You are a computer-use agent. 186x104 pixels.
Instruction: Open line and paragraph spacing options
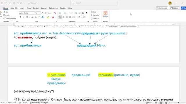pos(74,17)
